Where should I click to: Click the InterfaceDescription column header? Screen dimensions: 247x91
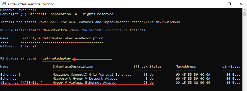click(73, 67)
